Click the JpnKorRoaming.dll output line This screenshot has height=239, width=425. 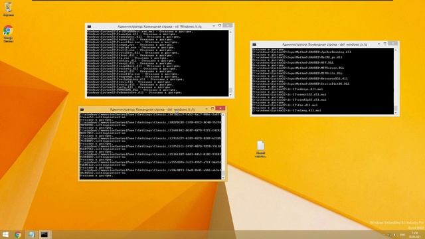(301, 52)
